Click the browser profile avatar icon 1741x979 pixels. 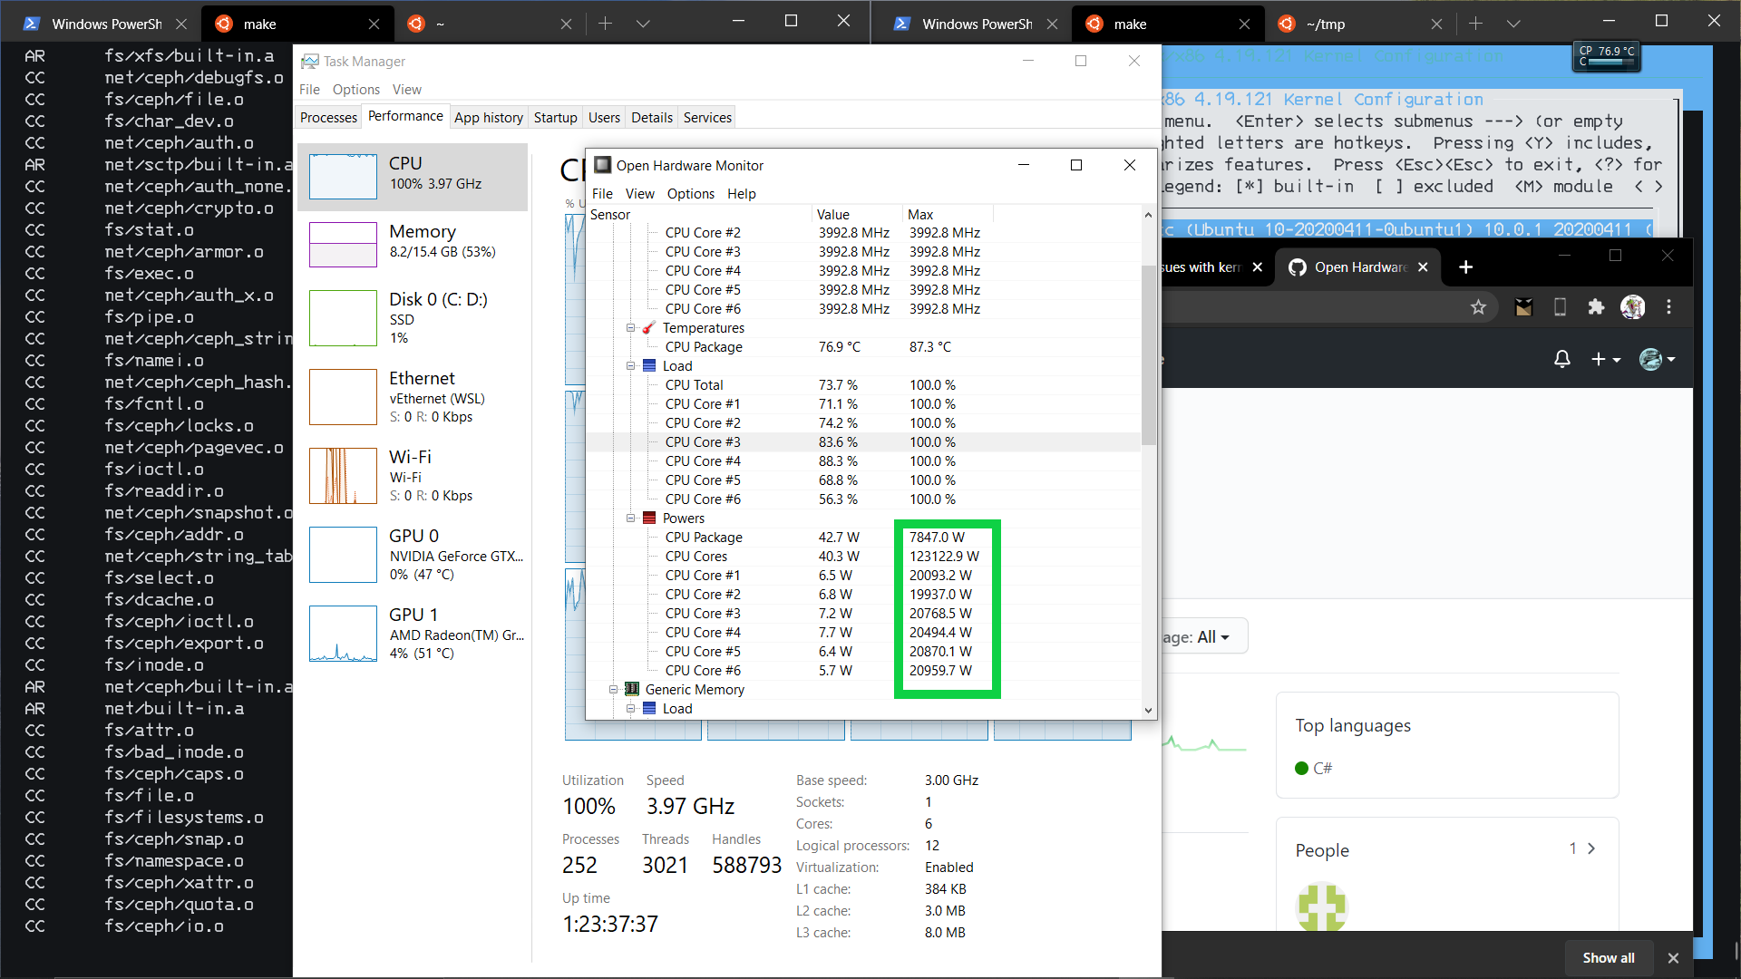point(1633,307)
